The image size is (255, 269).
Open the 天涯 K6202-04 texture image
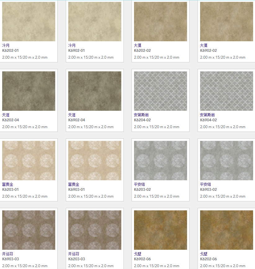click(x=29, y=91)
